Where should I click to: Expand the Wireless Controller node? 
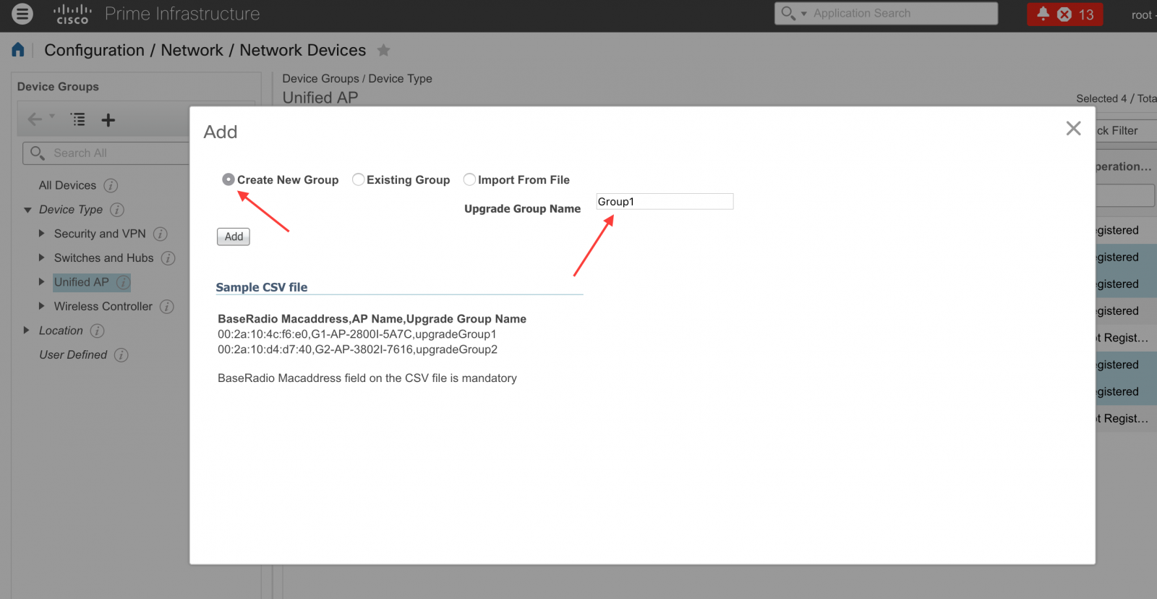41,306
